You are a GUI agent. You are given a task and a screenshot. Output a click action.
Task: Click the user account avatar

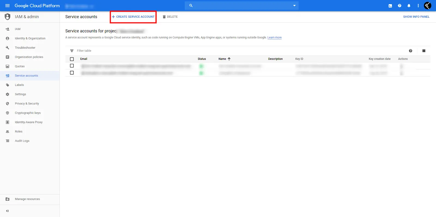click(x=428, y=5)
